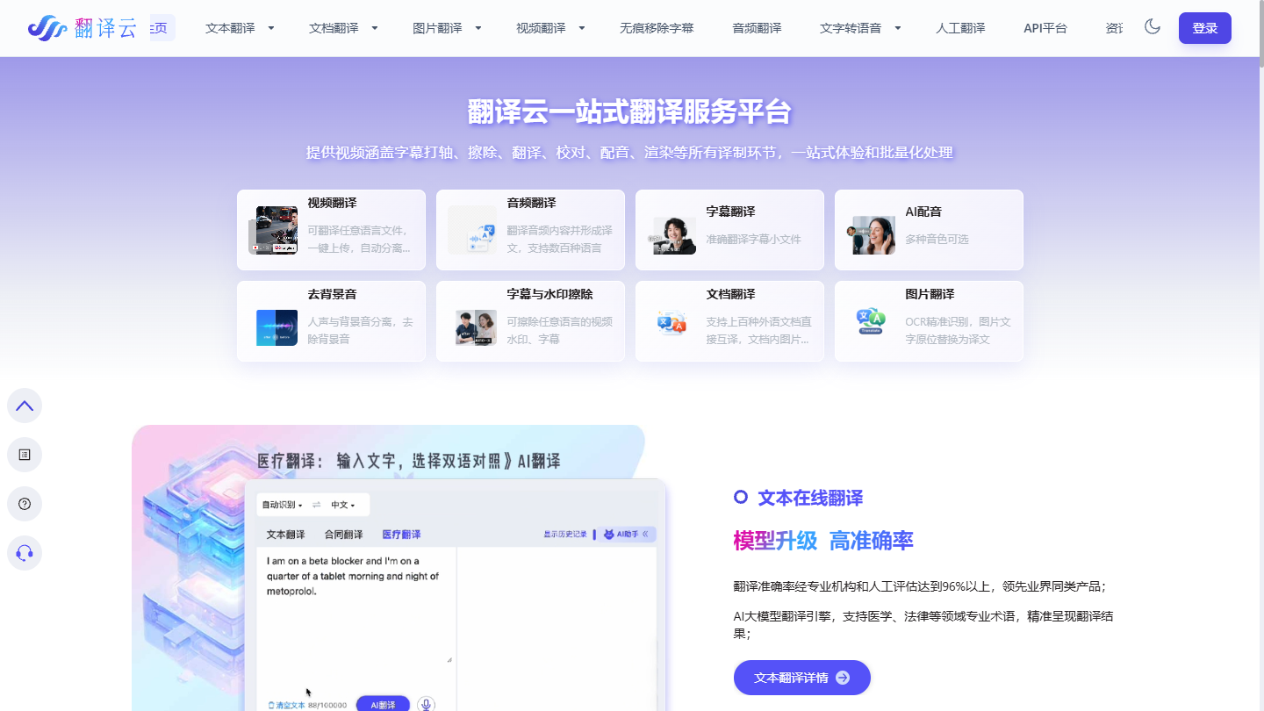The height and width of the screenshot is (711, 1264).
Task: Click the 登录 login button
Action: click(1205, 28)
